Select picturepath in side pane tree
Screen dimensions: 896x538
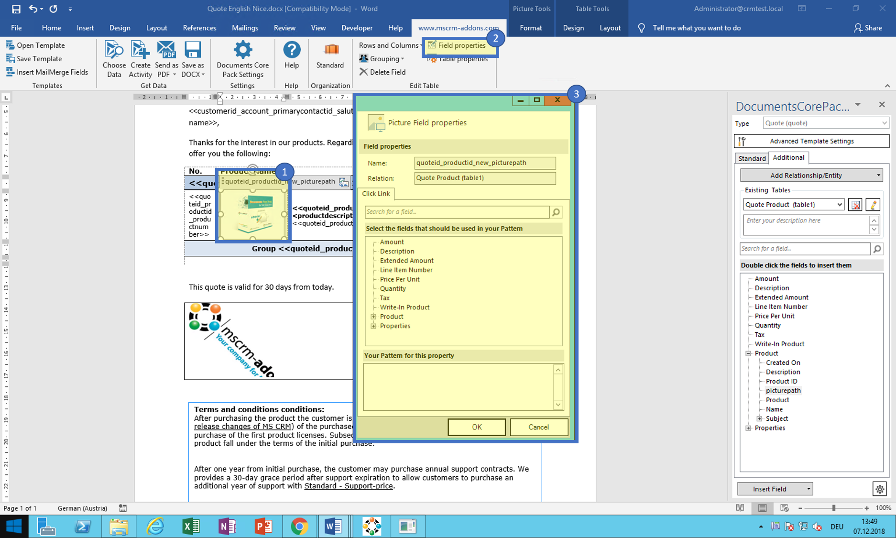tap(783, 391)
